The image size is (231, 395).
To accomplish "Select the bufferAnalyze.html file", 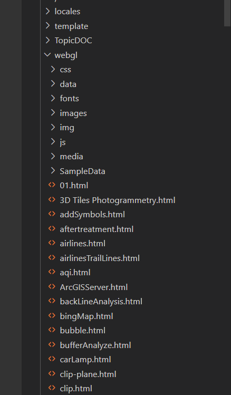I will (x=95, y=345).
